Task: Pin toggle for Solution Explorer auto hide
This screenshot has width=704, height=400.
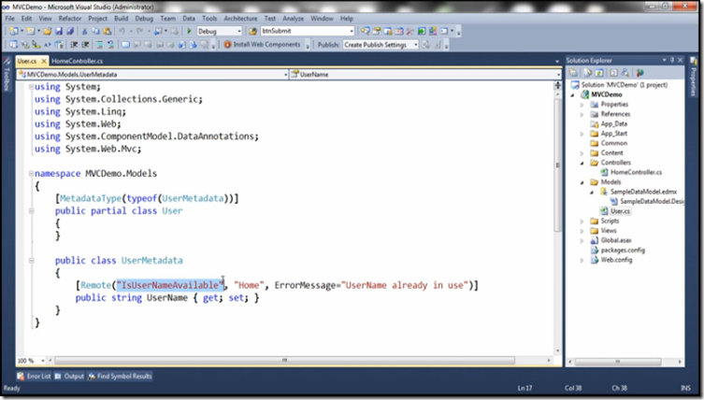Action: tap(672, 60)
